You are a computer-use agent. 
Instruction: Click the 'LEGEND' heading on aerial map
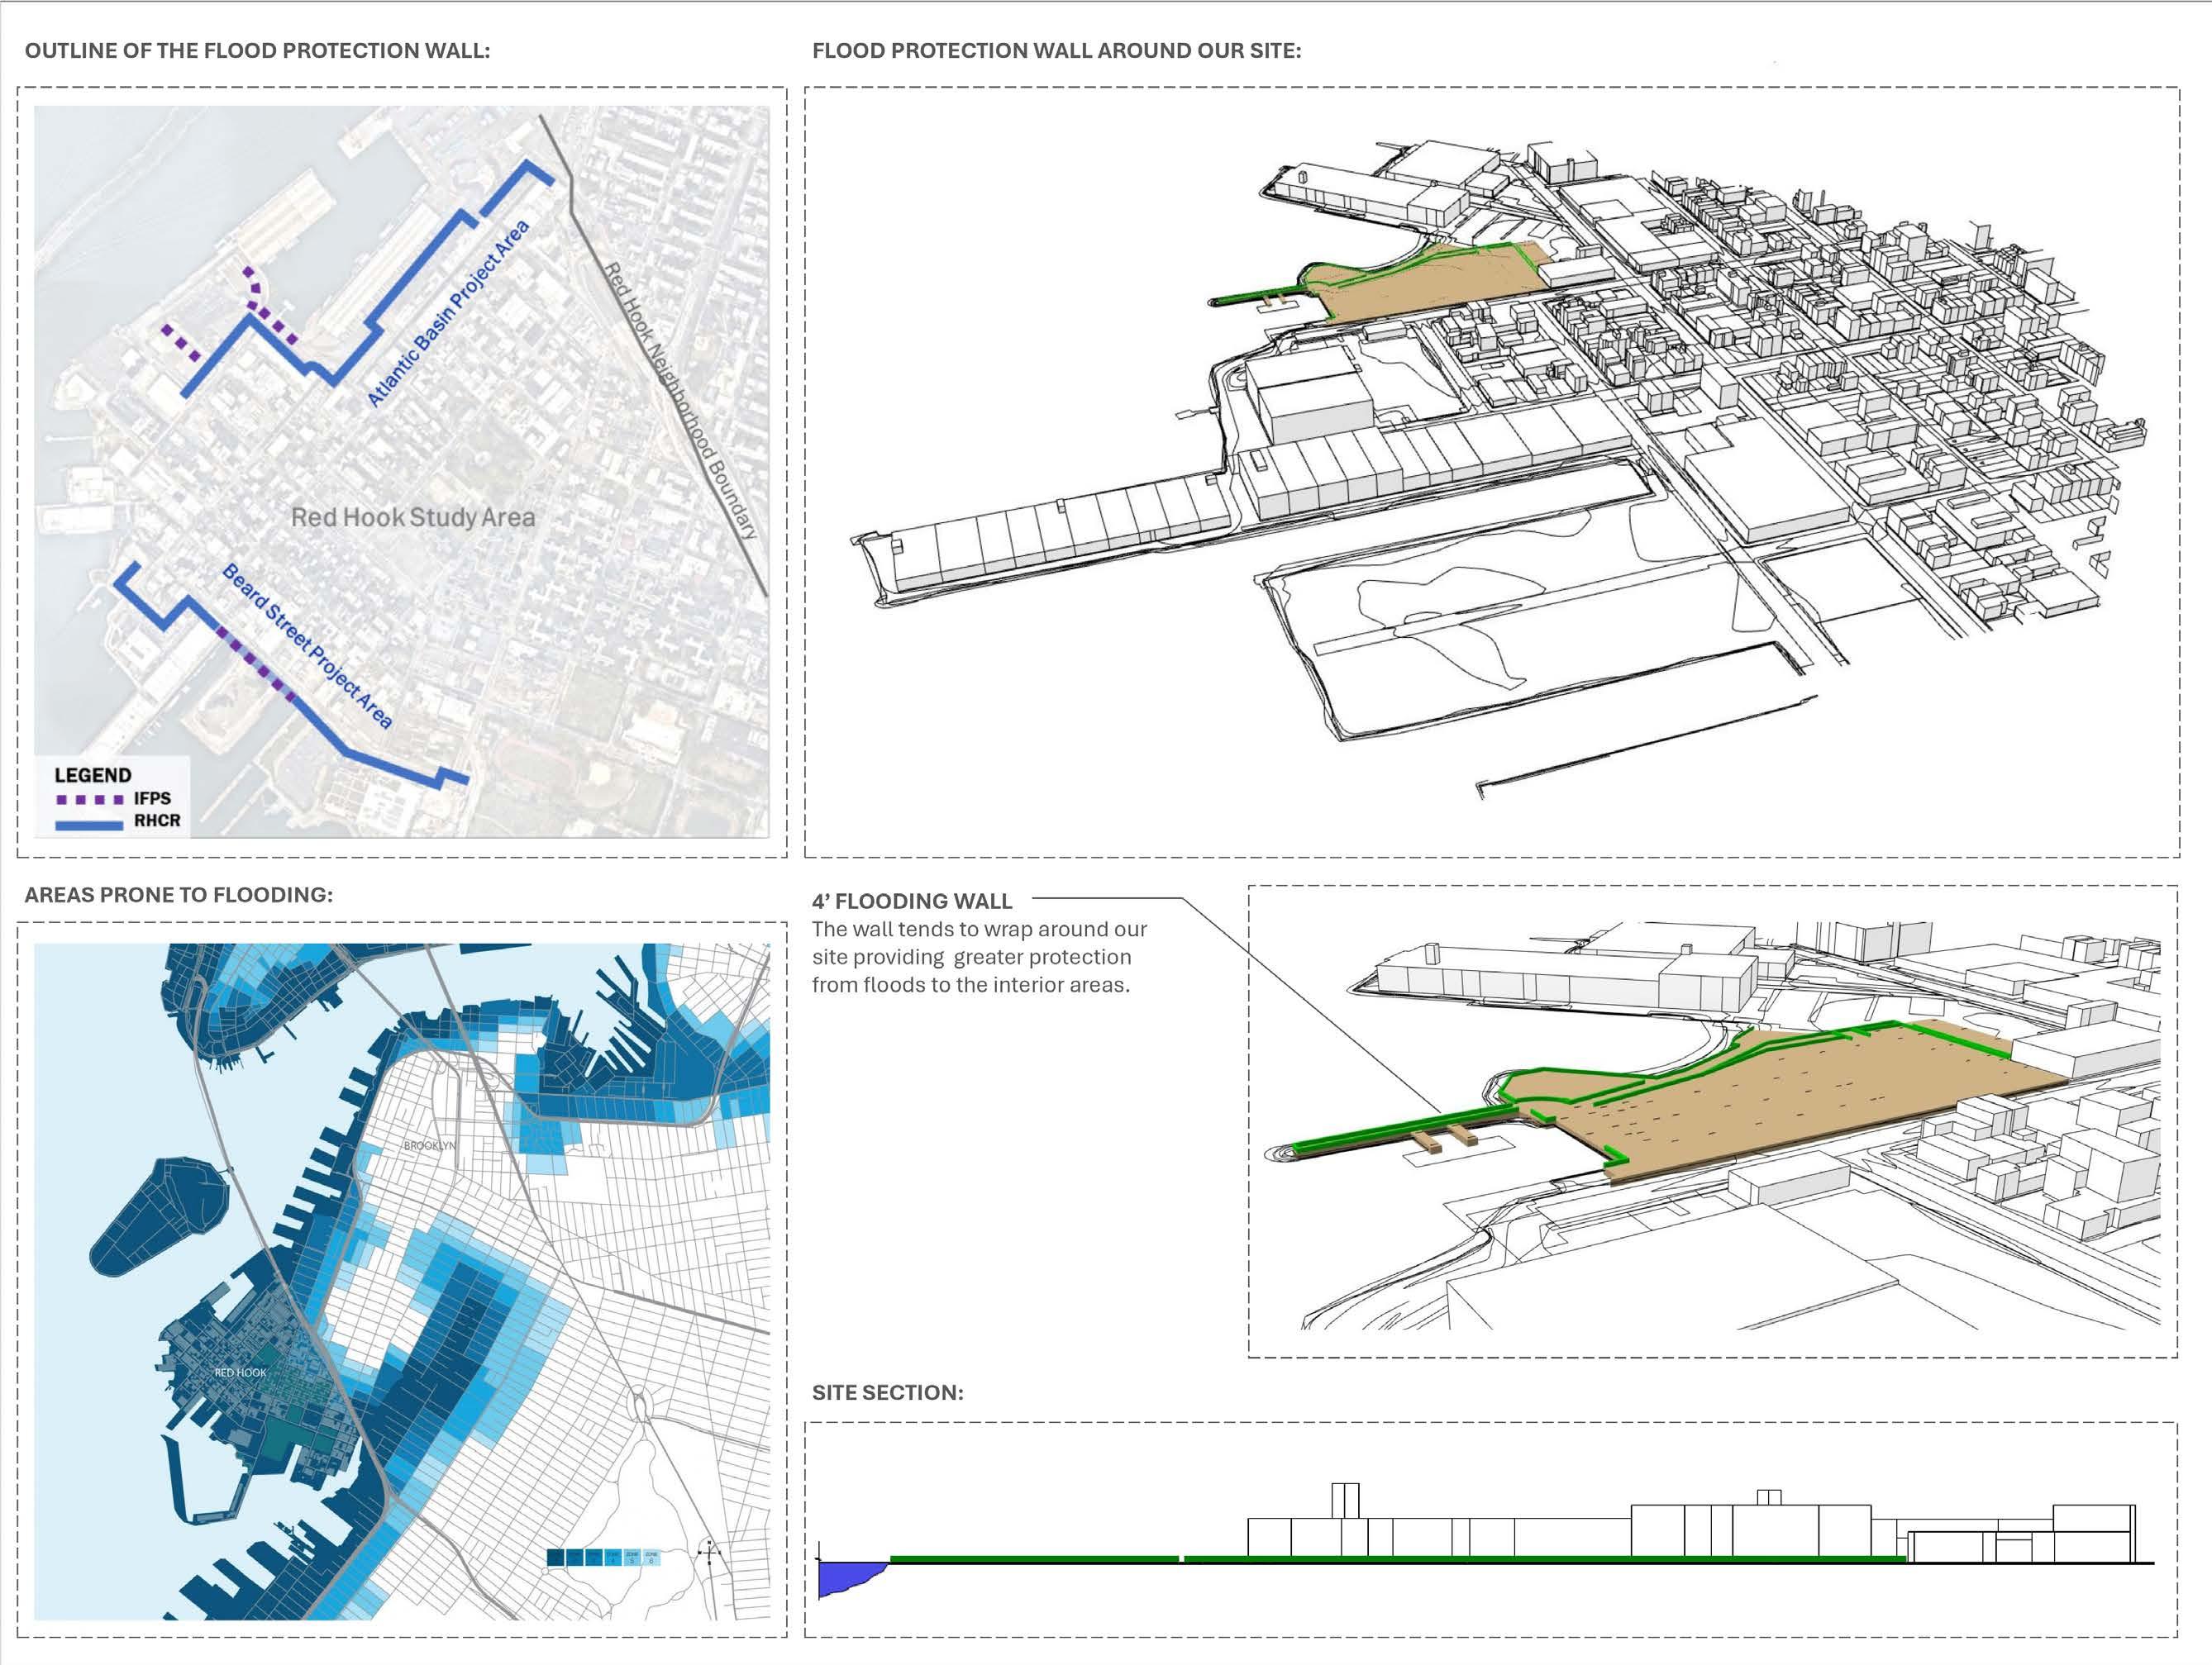pyautogui.click(x=93, y=774)
